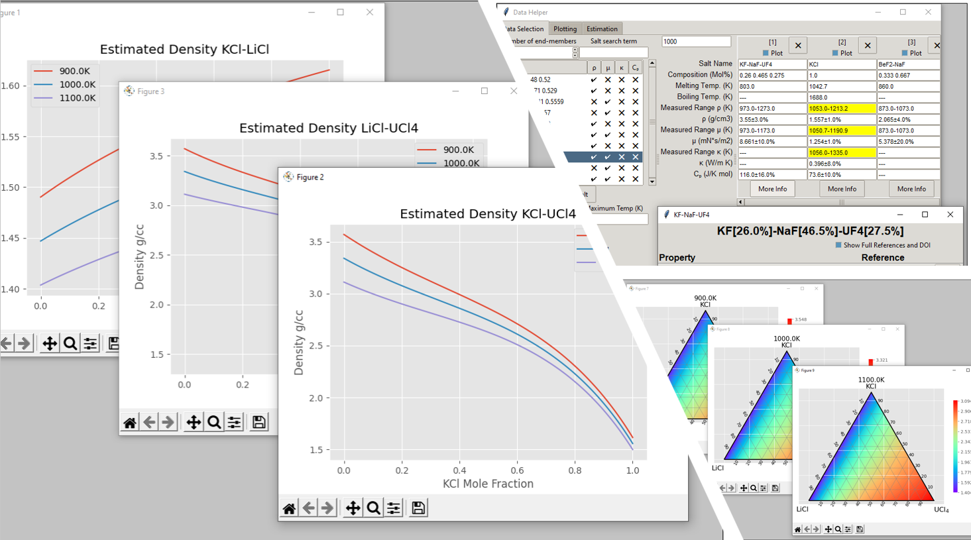The height and width of the screenshot is (540, 971).
Task: Select Pan tool in Figure 2 toolbar
Action: click(353, 508)
